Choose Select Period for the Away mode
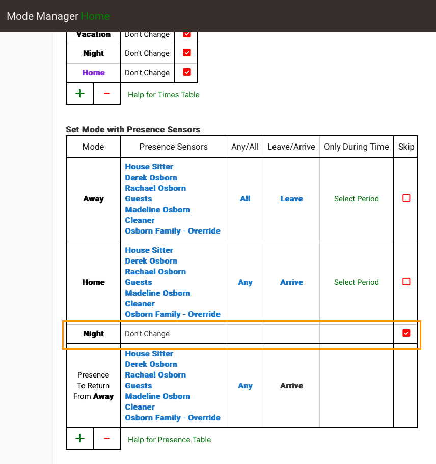This screenshot has height=464, width=436. pos(356,199)
